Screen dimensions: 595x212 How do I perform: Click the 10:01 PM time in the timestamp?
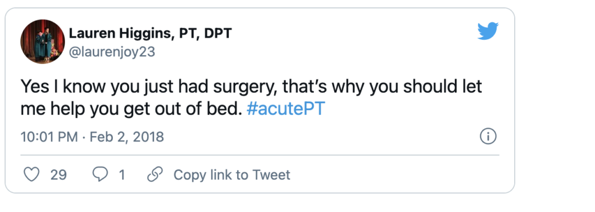pyautogui.click(x=49, y=137)
